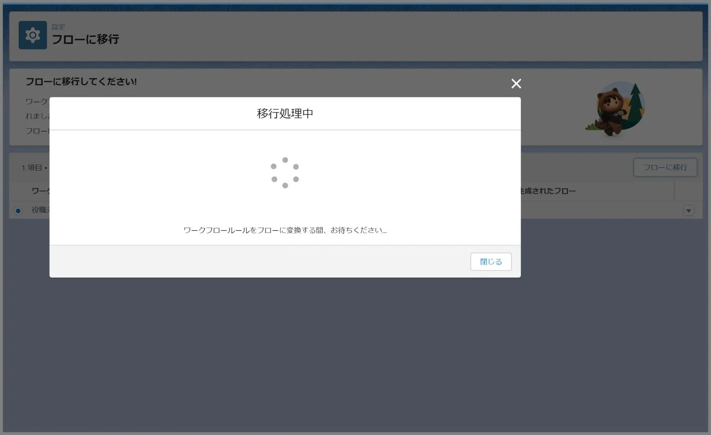The width and height of the screenshot is (711, 435).
Task: Click the 1 項目 item count text
Action: click(32, 168)
